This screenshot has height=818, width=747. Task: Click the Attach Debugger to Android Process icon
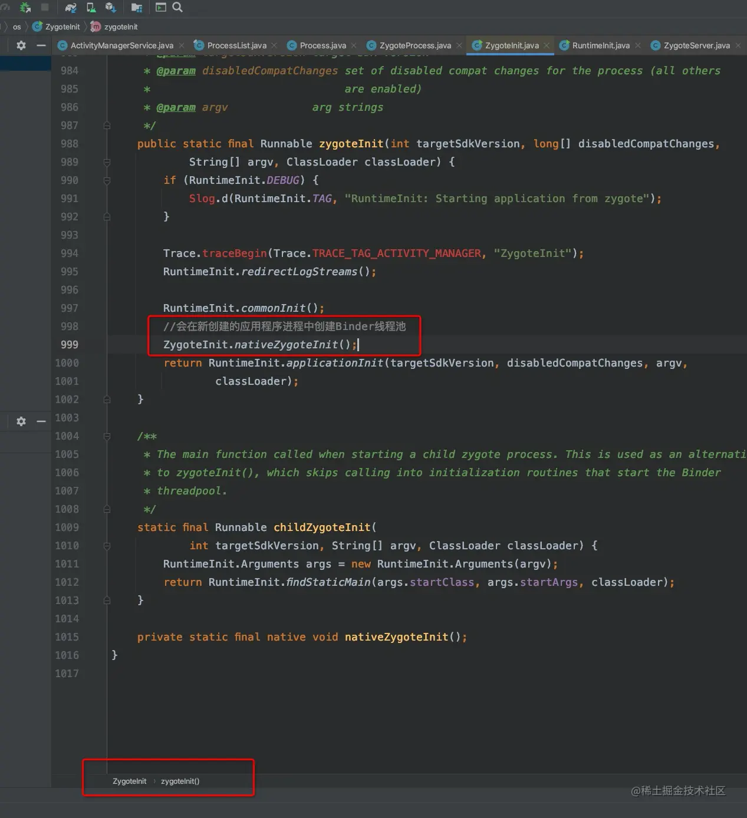tap(25, 8)
